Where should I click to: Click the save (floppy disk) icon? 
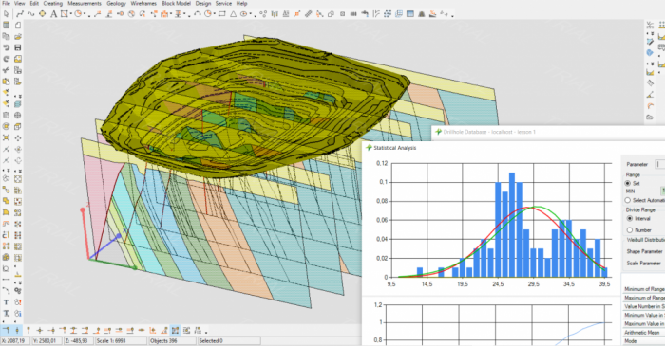pyautogui.click(x=18, y=47)
